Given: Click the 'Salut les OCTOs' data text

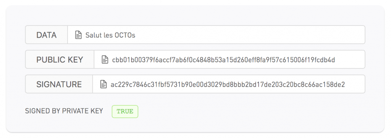Looking at the screenshot, I should pos(110,35).
